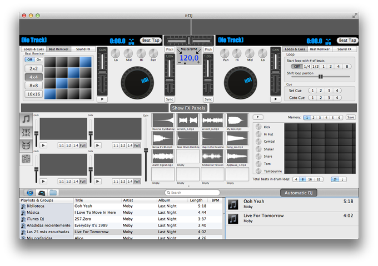Select track Everyday It's 1989
The height and width of the screenshot is (266, 378).
(x=148, y=225)
